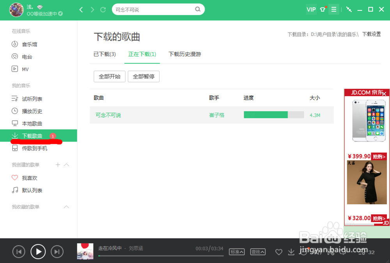Download the currently playing song
The width and height of the screenshot is (390, 263).
pyautogui.click(x=291, y=252)
